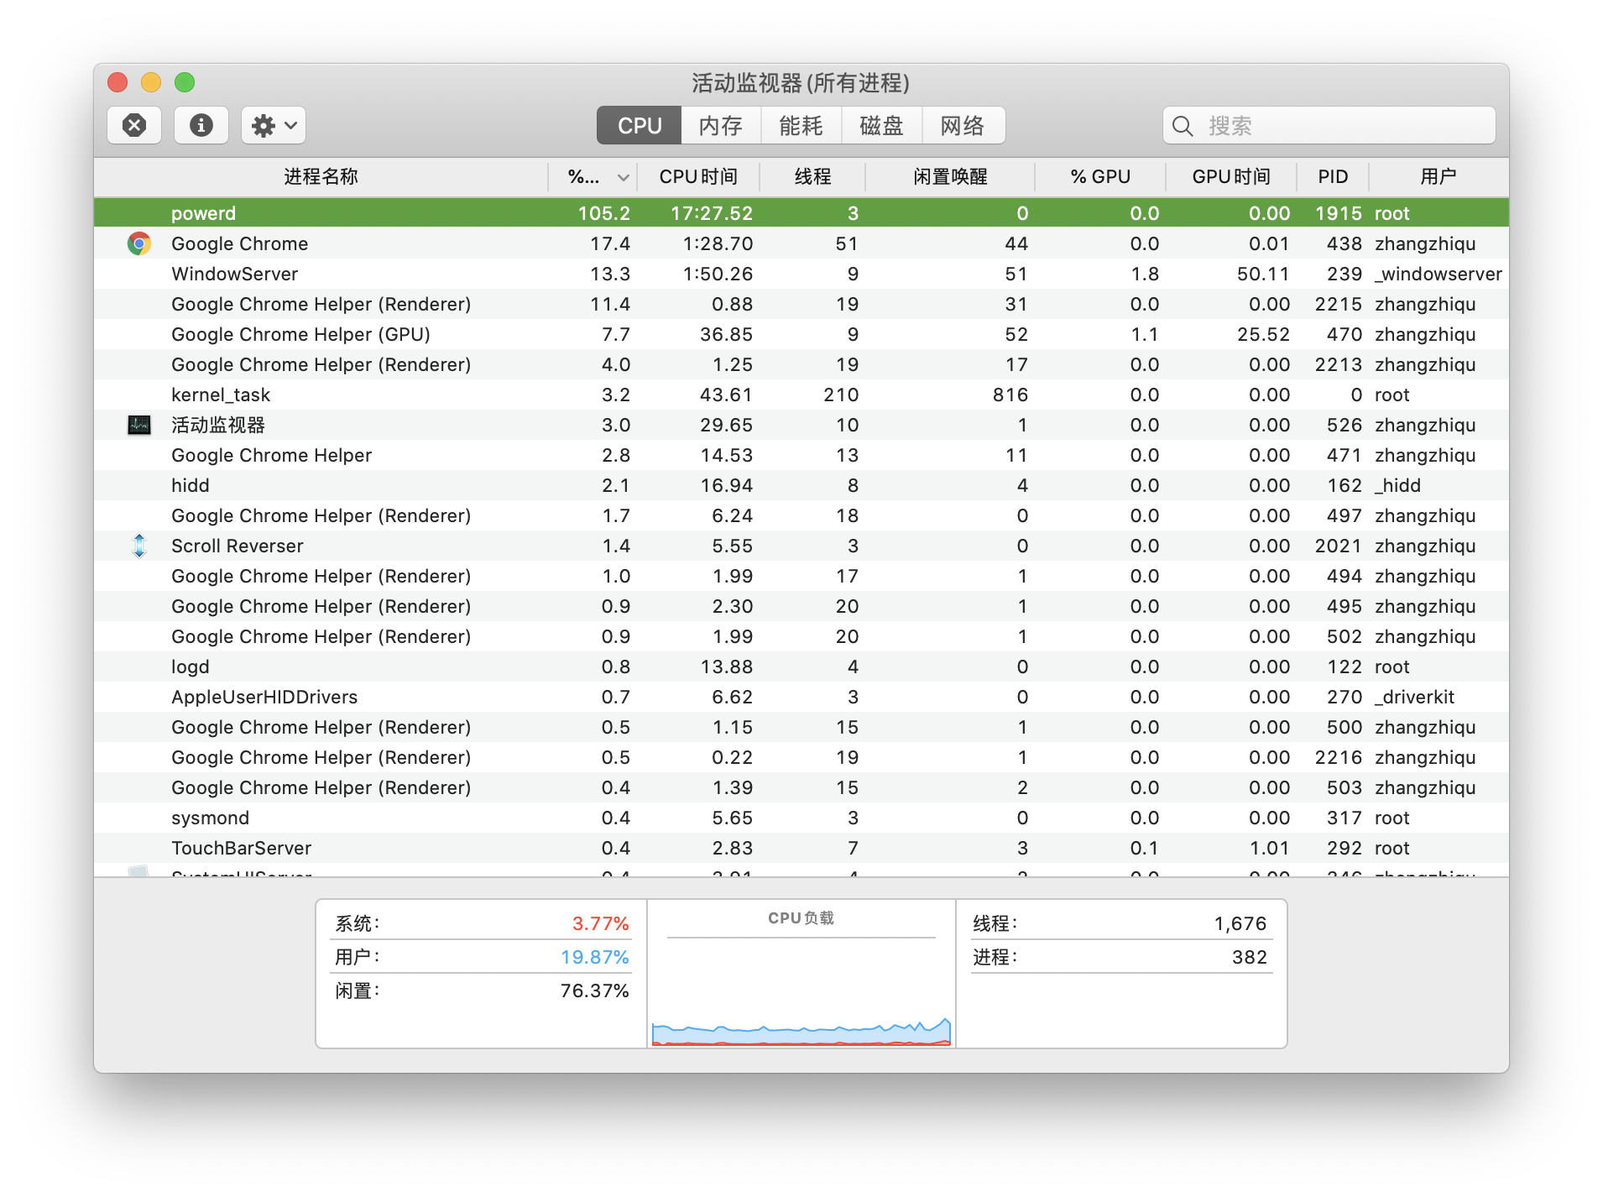Image resolution: width=1603 pixels, height=1197 pixels.
Task: Switch to the 能耗 tab
Action: pyautogui.click(x=801, y=126)
